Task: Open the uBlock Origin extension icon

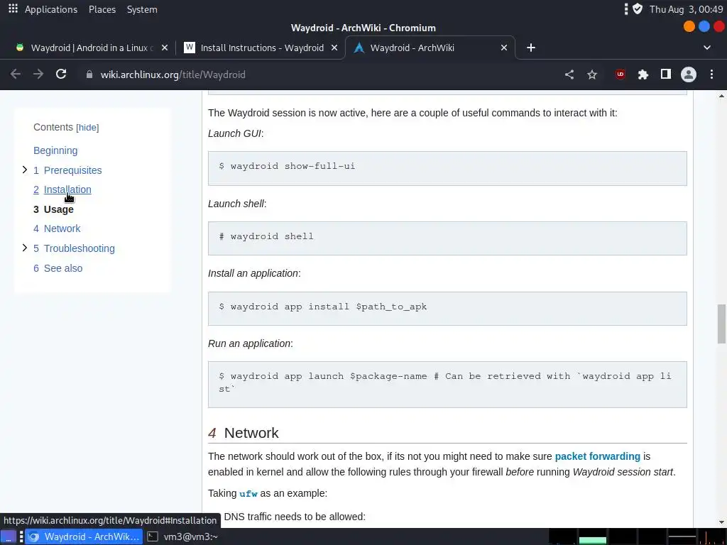Action: (620, 75)
